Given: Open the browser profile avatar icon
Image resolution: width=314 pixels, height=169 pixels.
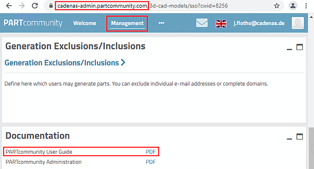Looking at the screenshot, I should (293, 6).
